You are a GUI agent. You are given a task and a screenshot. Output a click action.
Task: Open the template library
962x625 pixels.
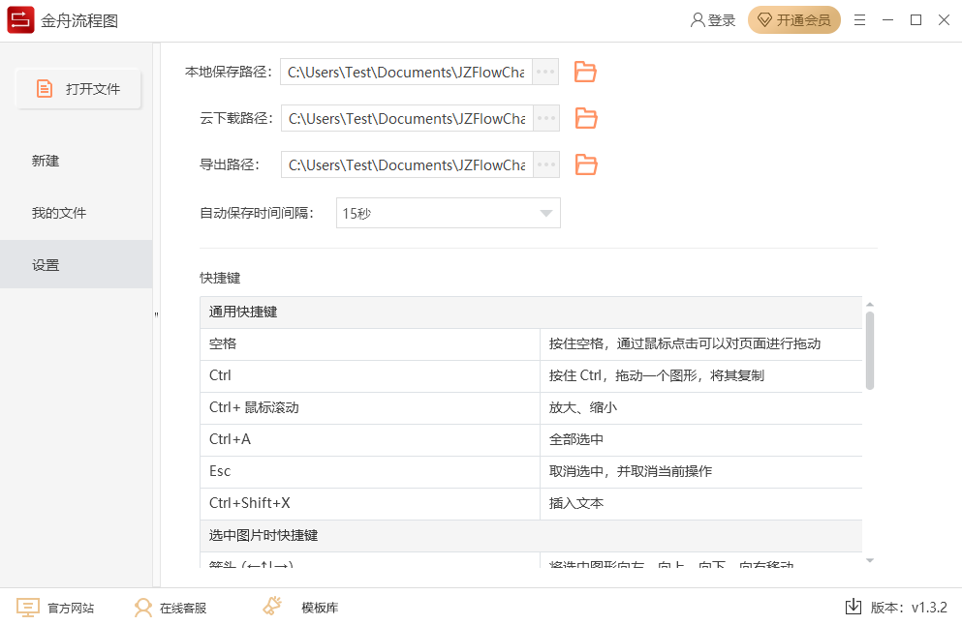point(301,608)
